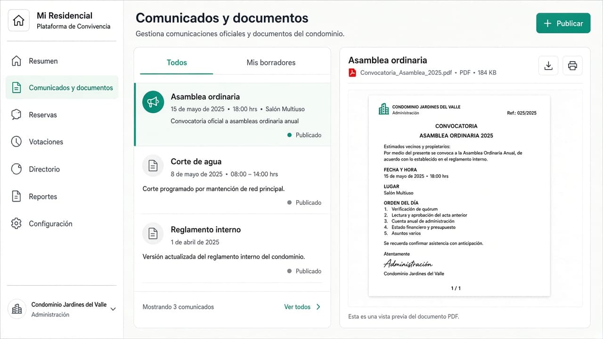Open Configuración in the sidebar
The width and height of the screenshot is (603, 339).
[62, 224]
